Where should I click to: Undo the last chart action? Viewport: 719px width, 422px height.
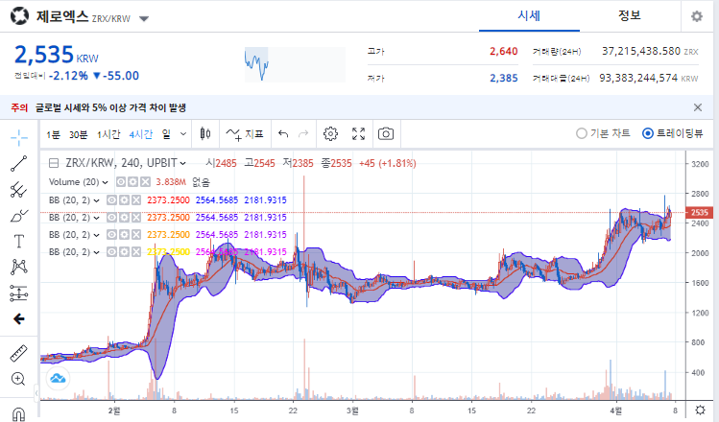[283, 134]
